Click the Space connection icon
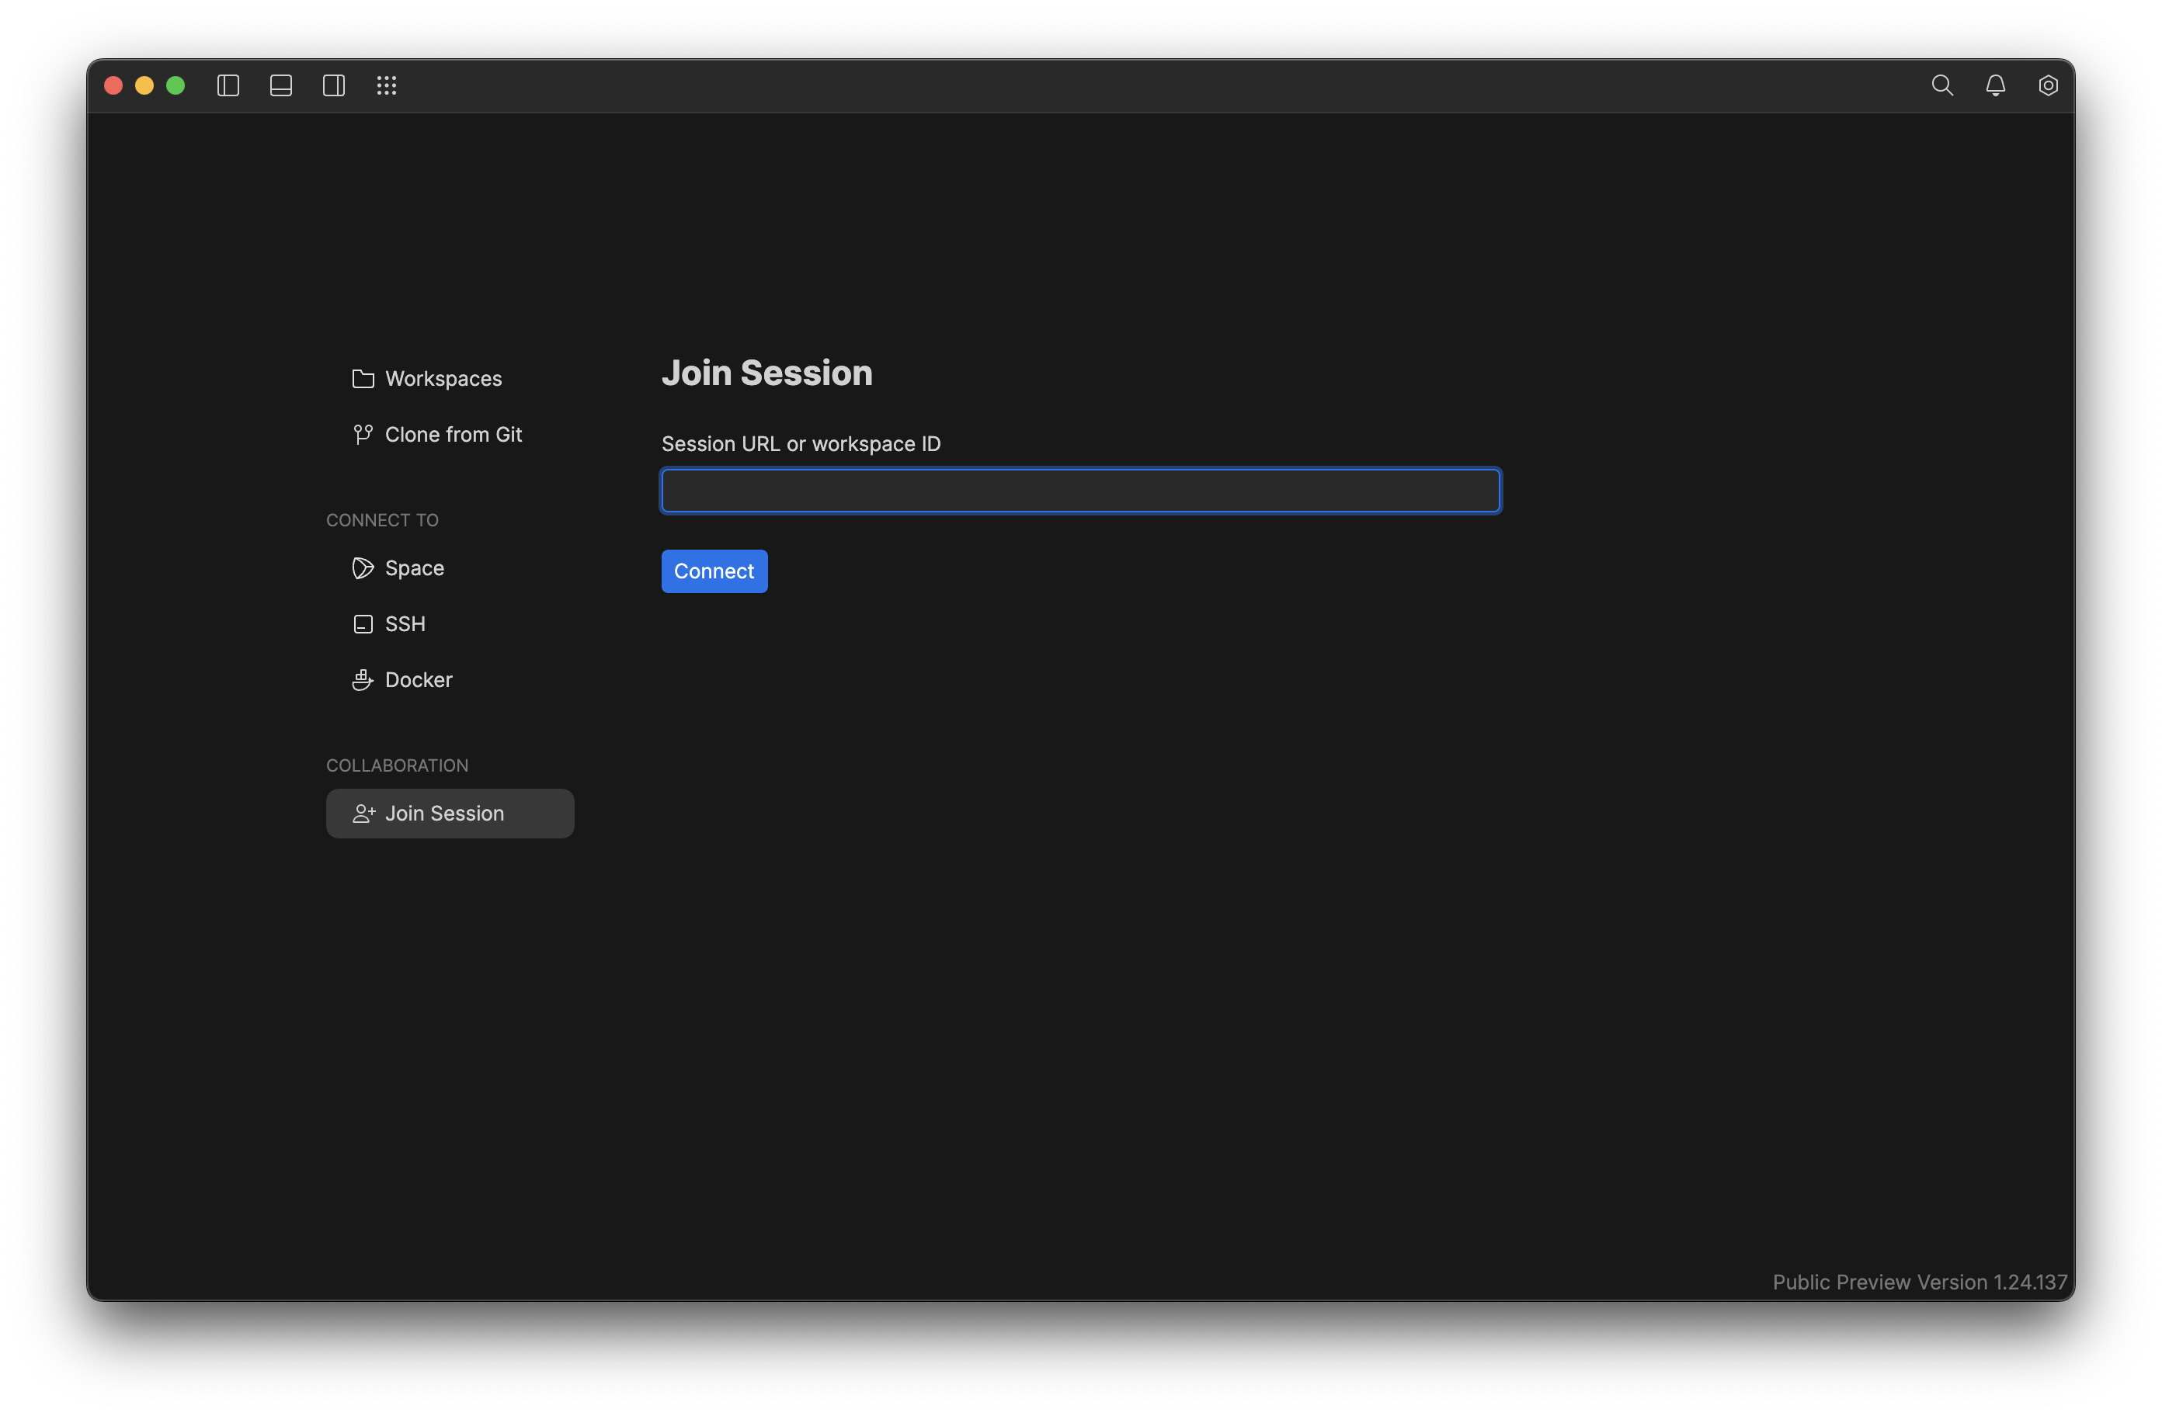 click(363, 567)
